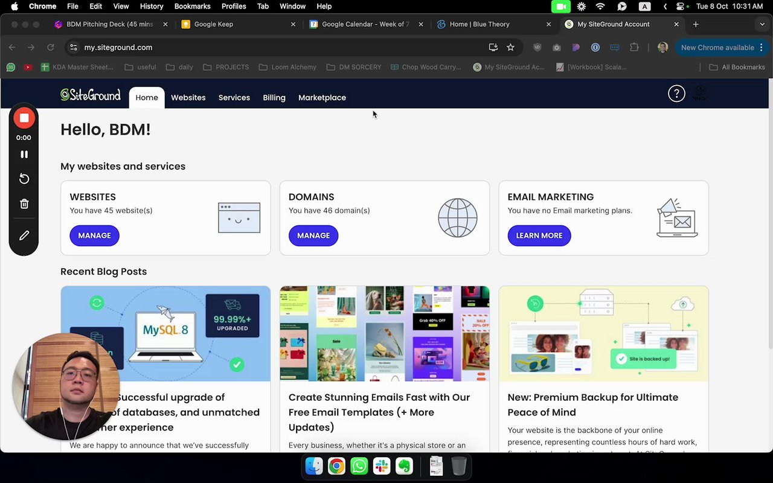
Task: Open the History menu in menu bar
Action: click(152, 6)
